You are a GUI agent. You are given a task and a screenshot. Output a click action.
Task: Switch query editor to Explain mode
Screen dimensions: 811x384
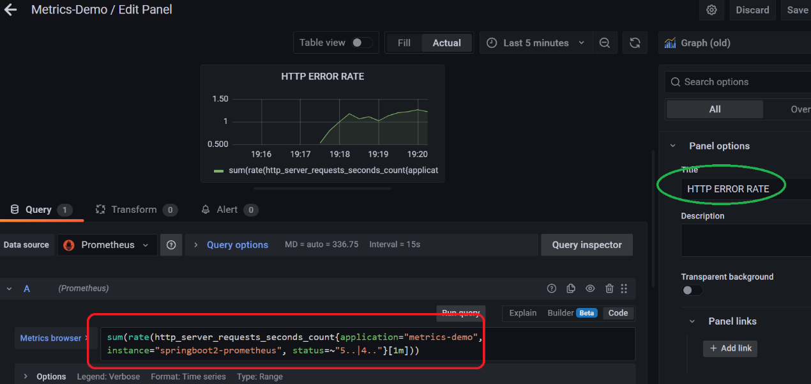click(523, 313)
